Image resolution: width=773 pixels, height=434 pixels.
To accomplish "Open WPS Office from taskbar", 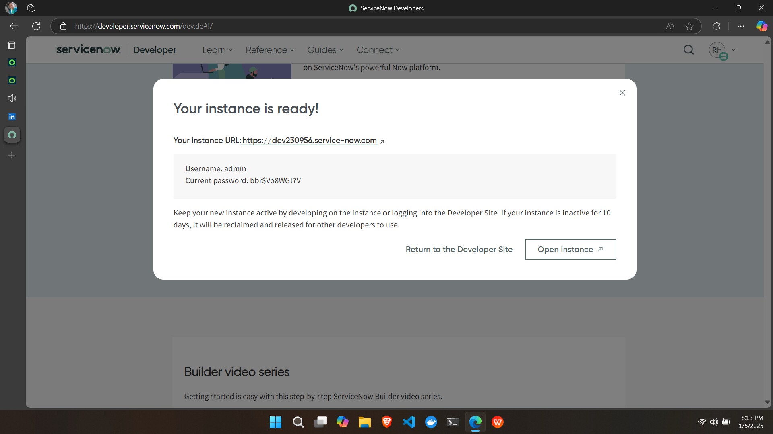I will [x=498, y=422].
